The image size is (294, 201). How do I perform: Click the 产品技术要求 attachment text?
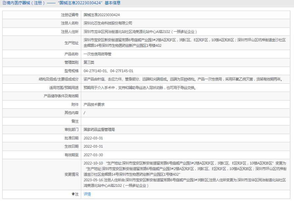pyautogui.click(x=94, y=104)
